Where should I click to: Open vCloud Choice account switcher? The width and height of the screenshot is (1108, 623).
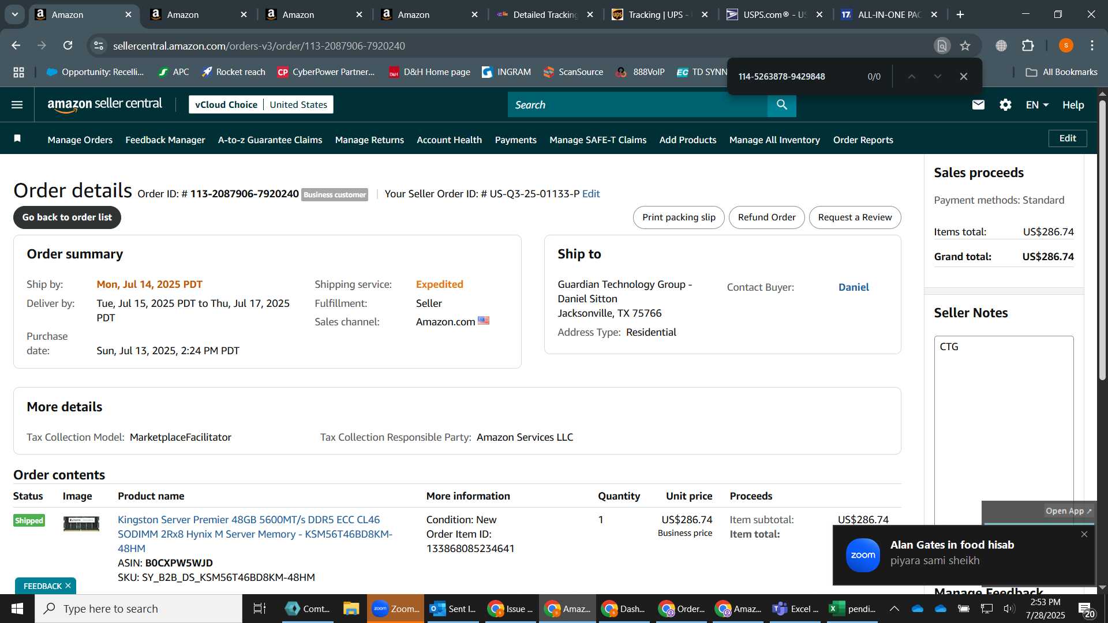click(261, 104)
